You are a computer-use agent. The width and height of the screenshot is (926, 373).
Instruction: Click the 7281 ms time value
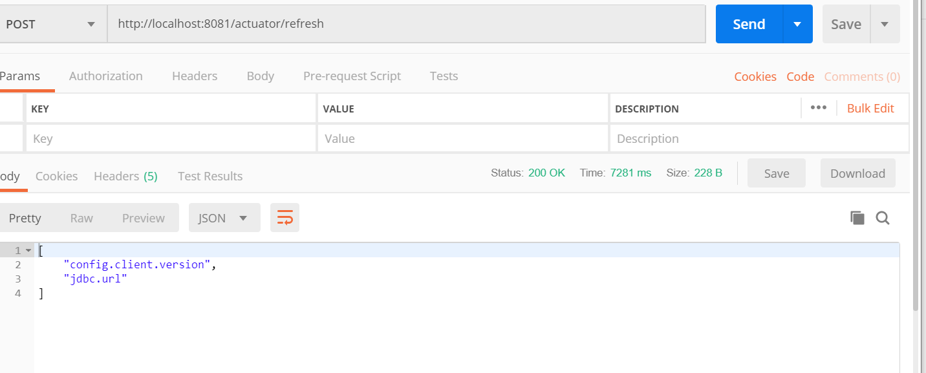(x=630, y=173)
